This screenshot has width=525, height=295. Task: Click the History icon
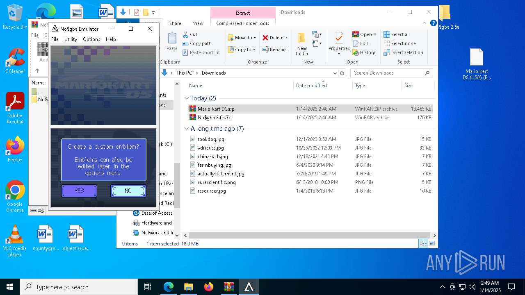(356, 52)
